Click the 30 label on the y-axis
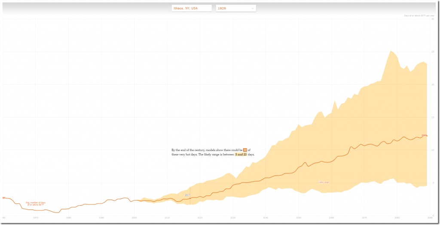The image size is (440, 225). 432,19
